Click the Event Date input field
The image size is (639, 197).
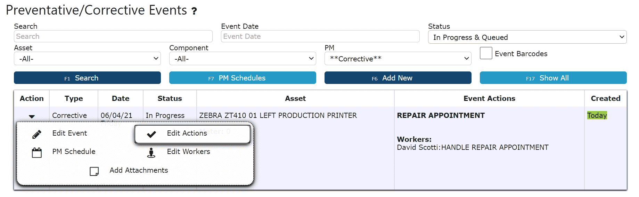pyautogui.click(x=320, y=36)
